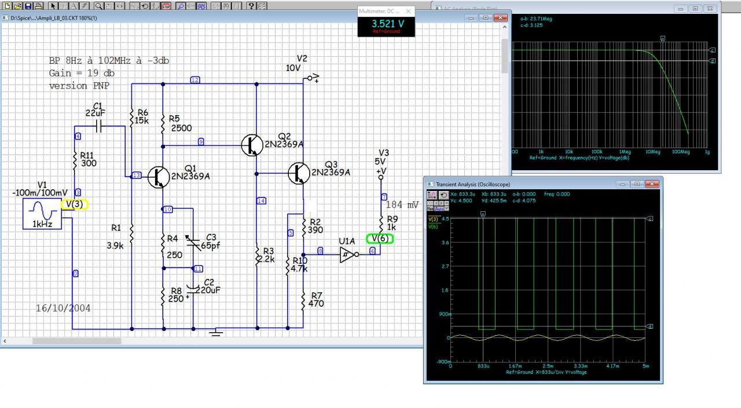
Task: Select resistor R5 2500
Action: [x=163, y=123]
